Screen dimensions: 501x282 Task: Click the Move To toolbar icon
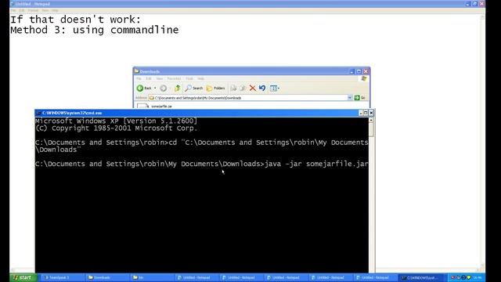click(233, 89)
